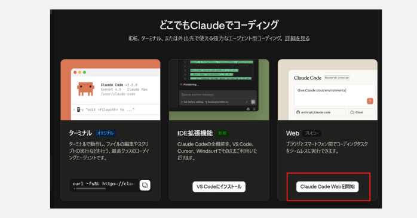
Task: Click the 新規 badge next to IDE拡張機能
Action: pos(222,133)
